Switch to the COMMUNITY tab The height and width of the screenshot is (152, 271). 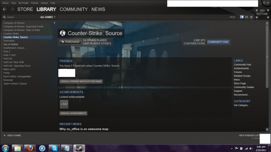[74, 9]
